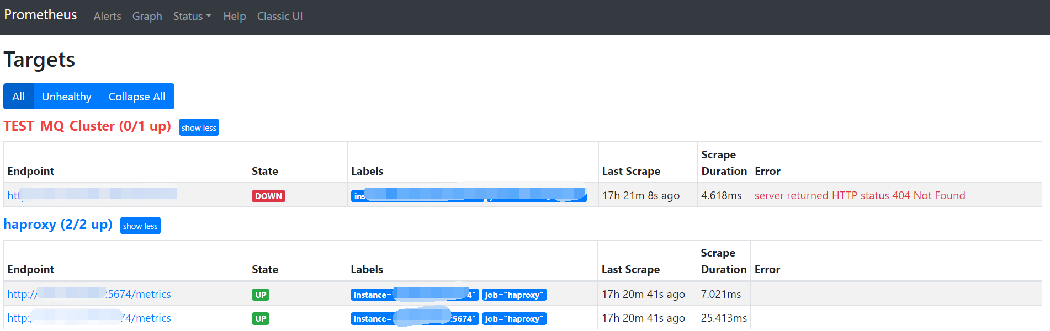Screen dimensions: 1050x331
Task: Open the Status dropdown menu
Action: [192, 16]
